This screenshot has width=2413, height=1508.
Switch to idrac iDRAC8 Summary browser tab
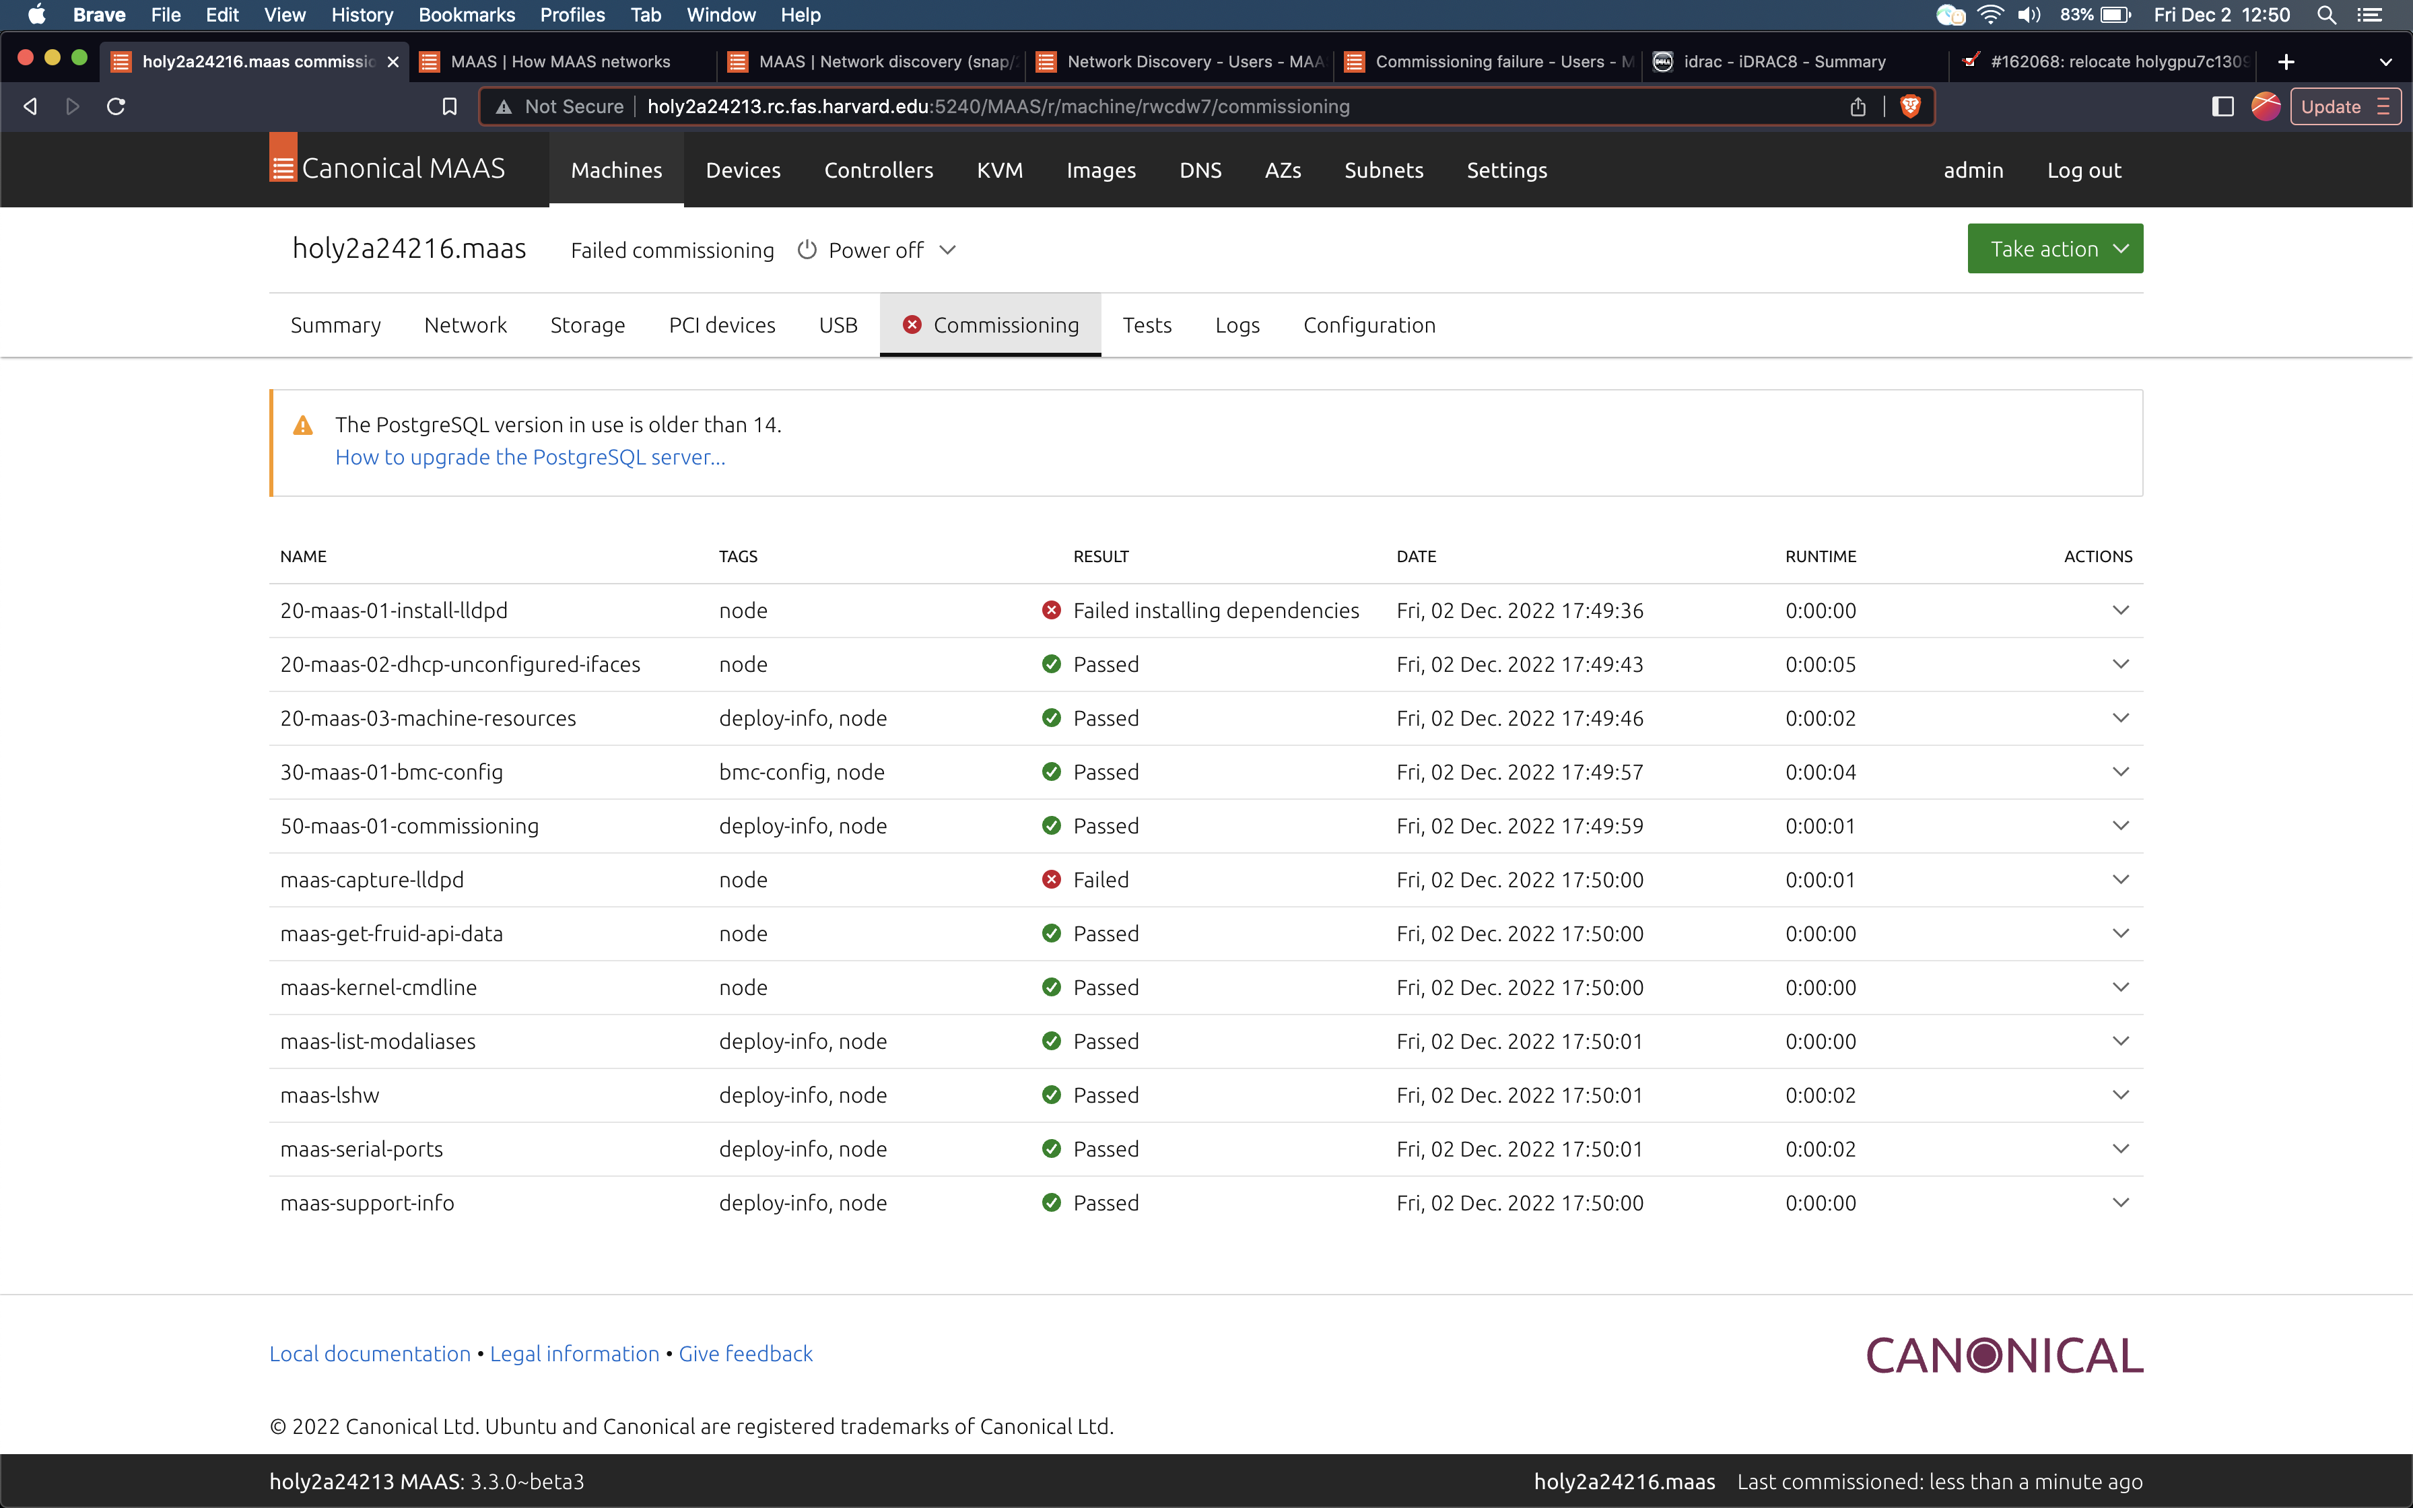click(x=1783, y=62)
